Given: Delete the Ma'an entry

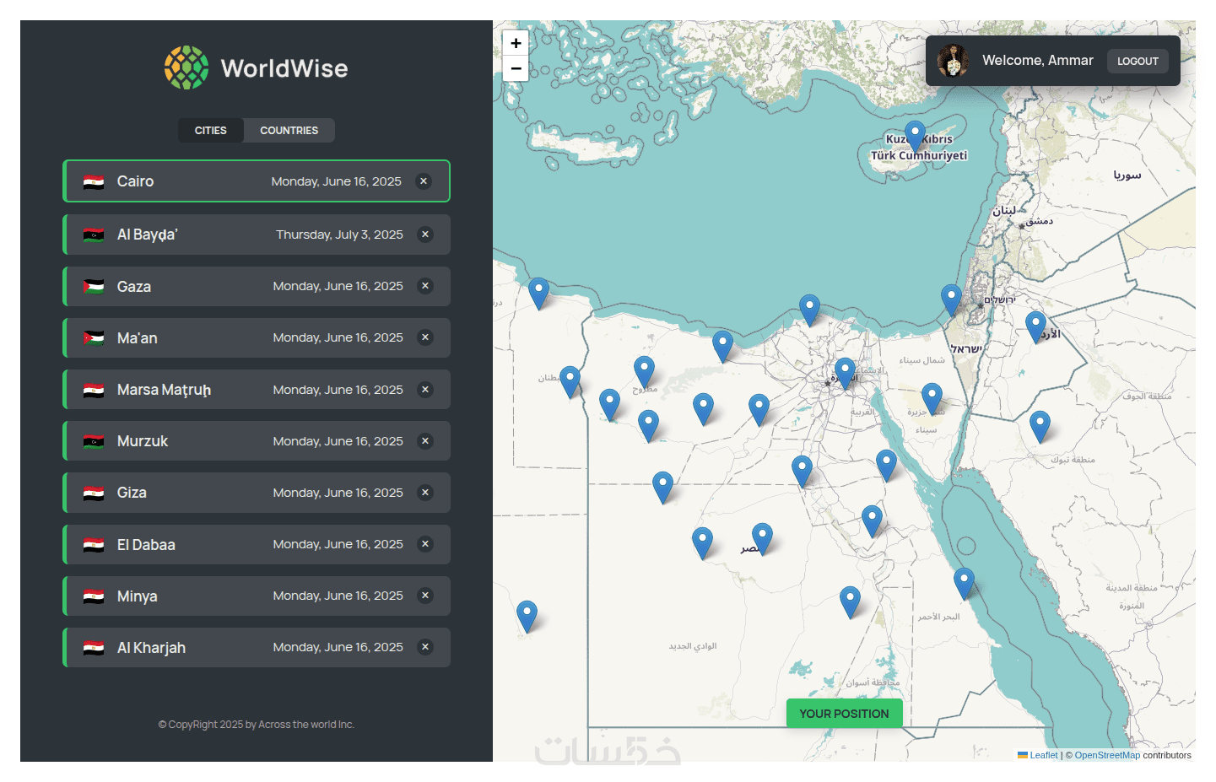Looking at the screenshot, I should tap(425, 337).
